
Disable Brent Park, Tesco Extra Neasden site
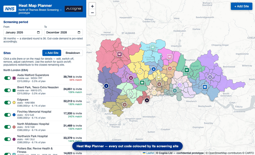(x=8, y=90)
